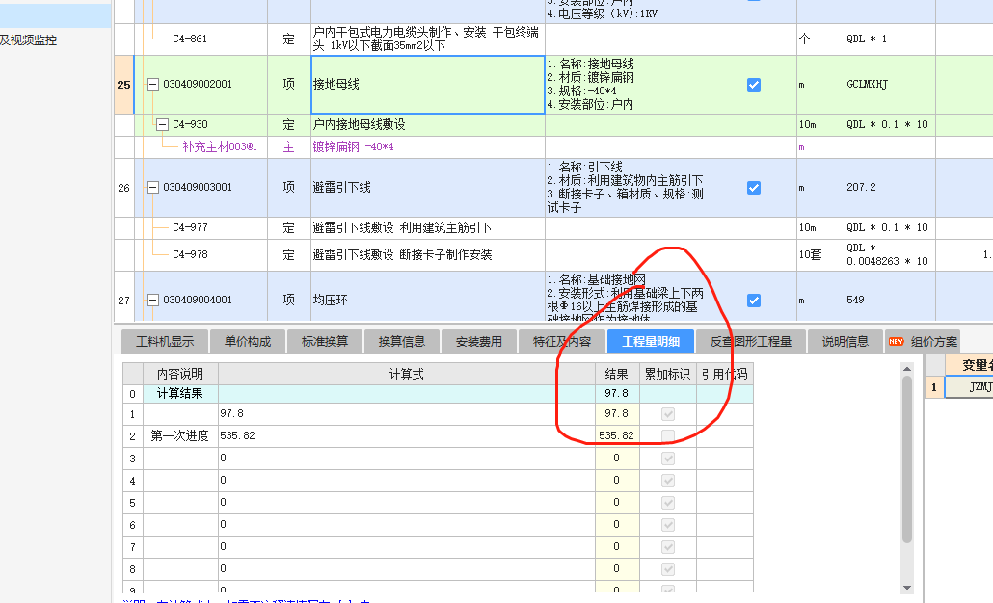Click the 535.82 formula cell of 第一次进度
The image size is (993, 603).
point(407,436)
